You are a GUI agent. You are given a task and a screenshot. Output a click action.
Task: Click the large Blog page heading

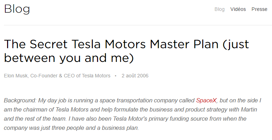pos(17,9)
